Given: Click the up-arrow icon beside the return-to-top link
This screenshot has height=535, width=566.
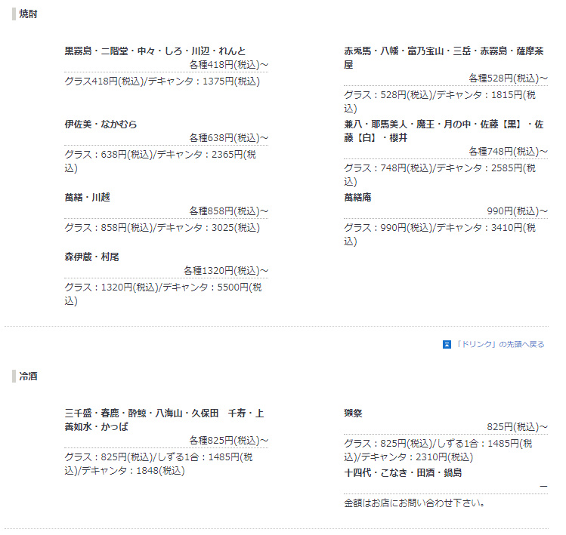Looking at the screenshot, I should click(447, 345).
